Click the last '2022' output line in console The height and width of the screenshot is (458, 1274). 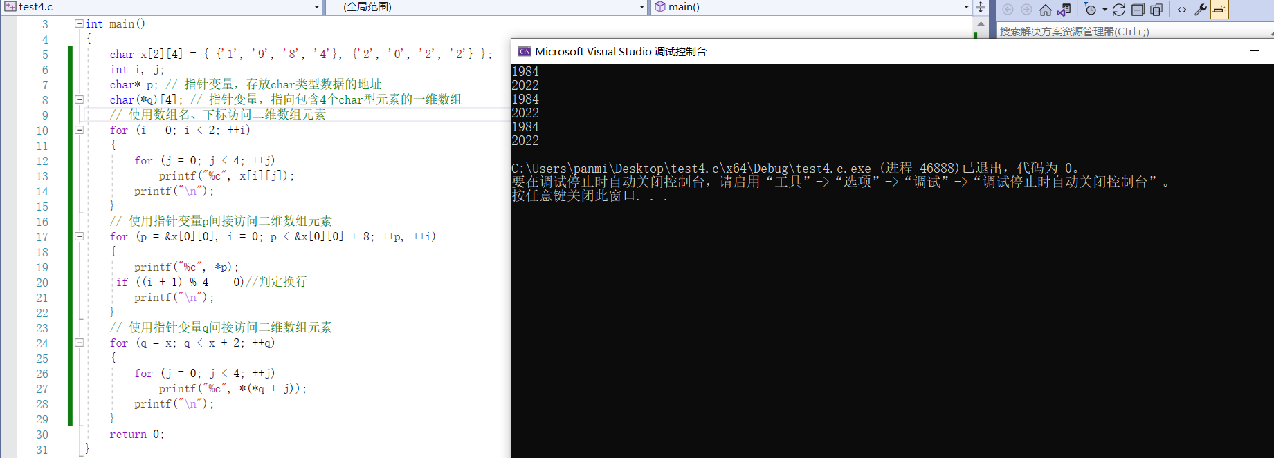(x=525, y=141)
